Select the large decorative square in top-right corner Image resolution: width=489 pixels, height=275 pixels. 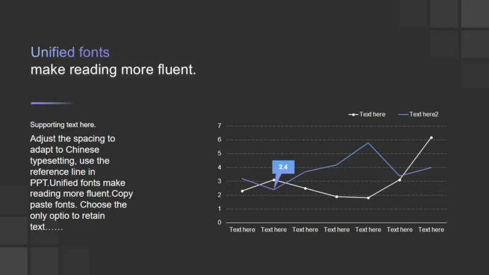click(475, 13)
